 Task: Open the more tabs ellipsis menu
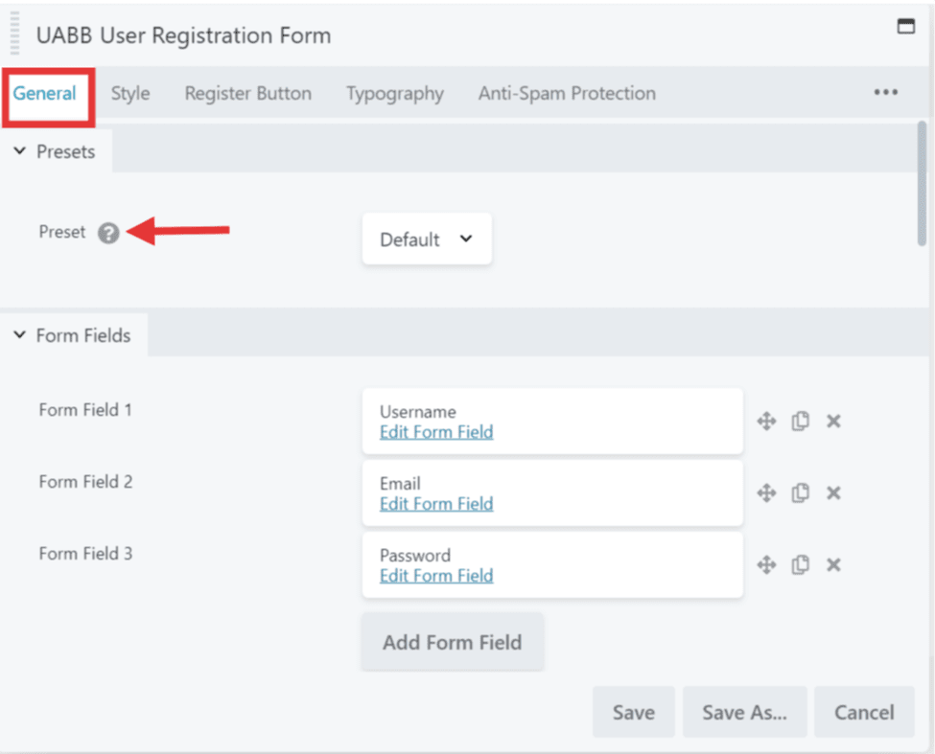point(885,93)
